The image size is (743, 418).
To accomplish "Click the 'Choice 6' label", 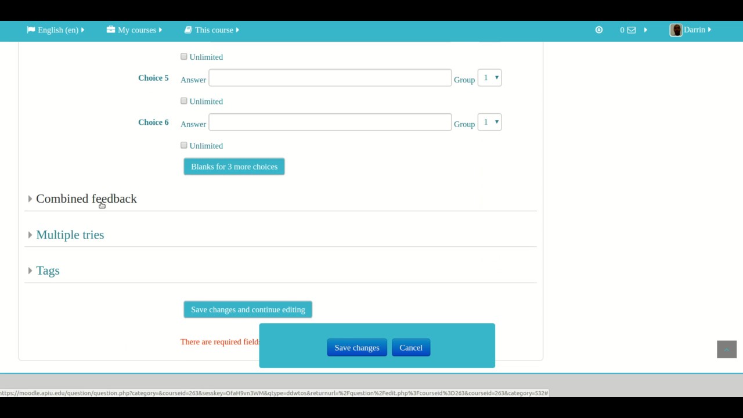I will 153,122.
